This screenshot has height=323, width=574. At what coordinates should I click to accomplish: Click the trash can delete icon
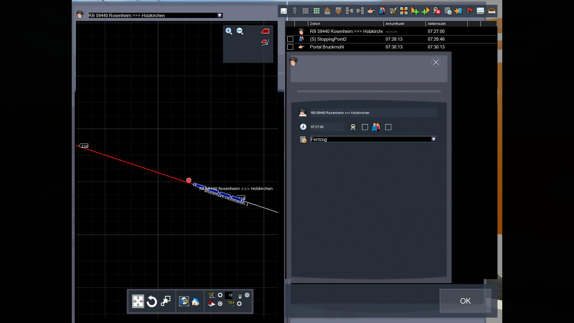point(294,11)
